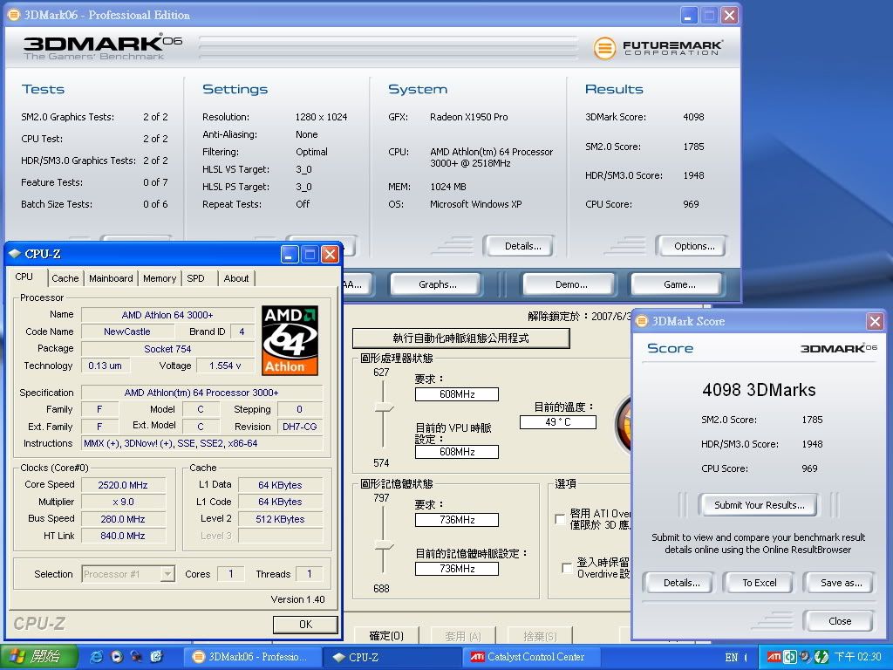Click the Submit Your Results button

759,505
